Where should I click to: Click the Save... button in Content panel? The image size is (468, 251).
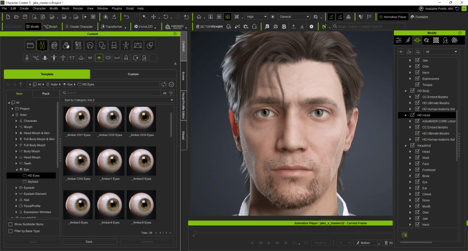90,242
